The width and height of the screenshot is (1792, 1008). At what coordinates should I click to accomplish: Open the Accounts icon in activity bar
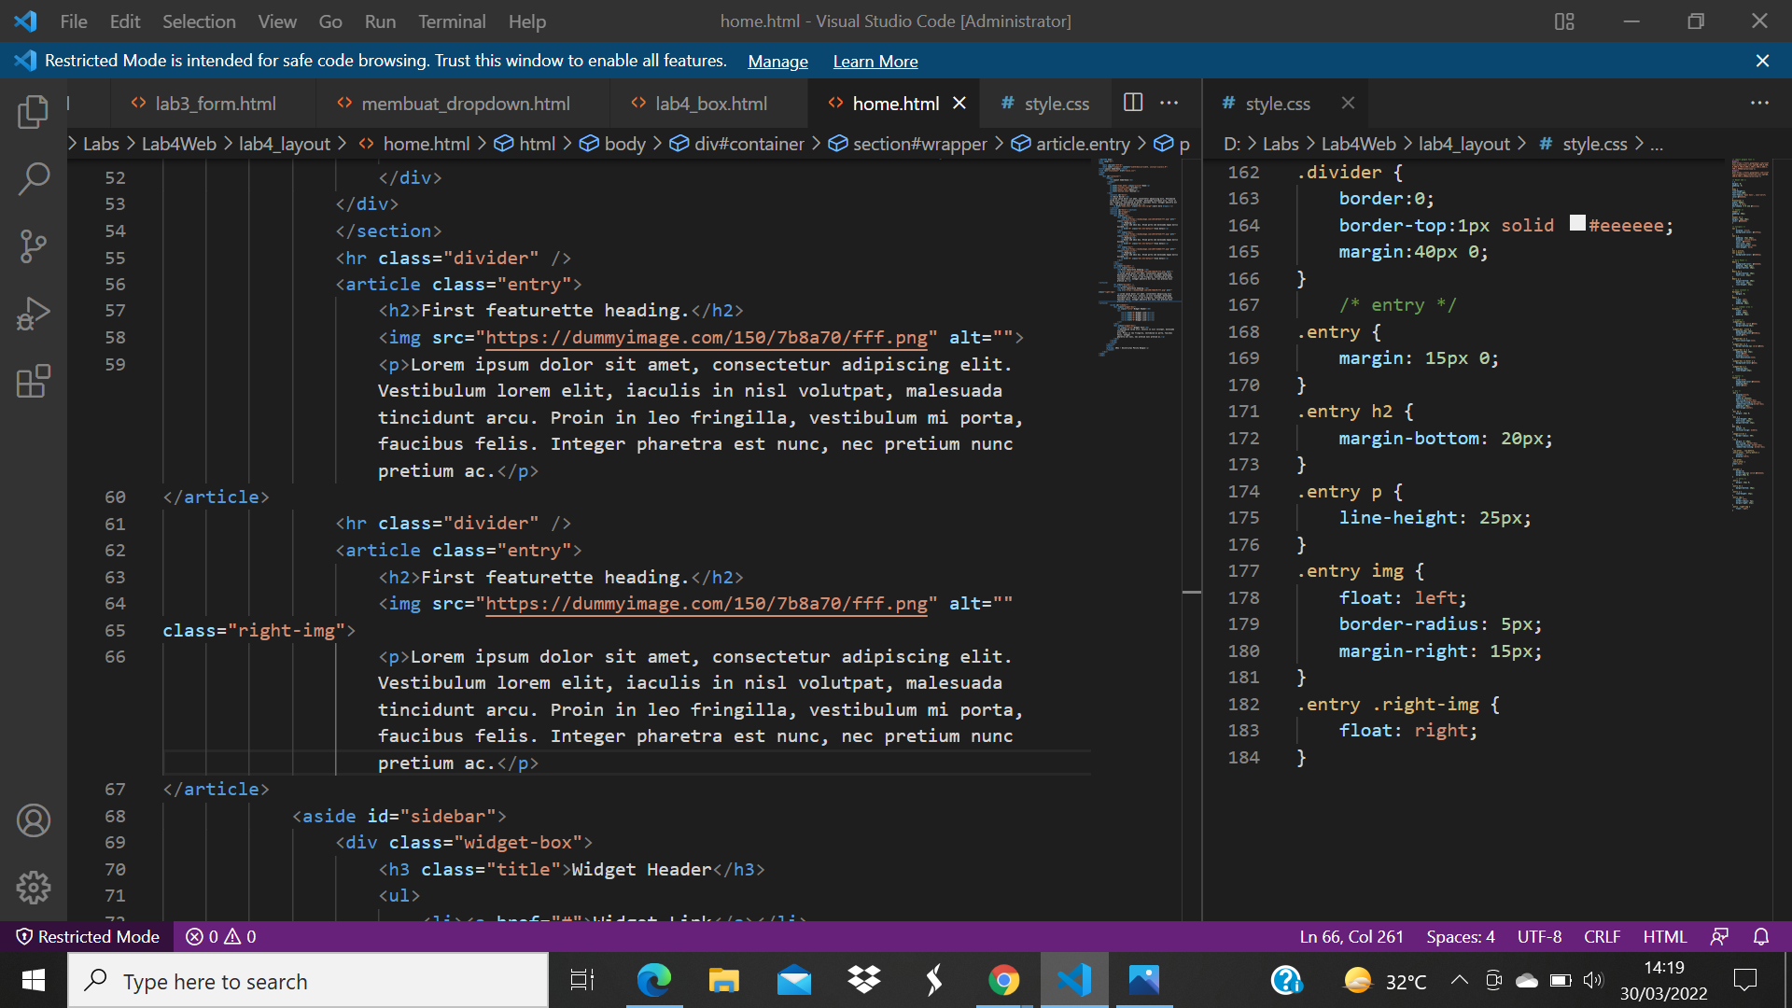(34, 820)
